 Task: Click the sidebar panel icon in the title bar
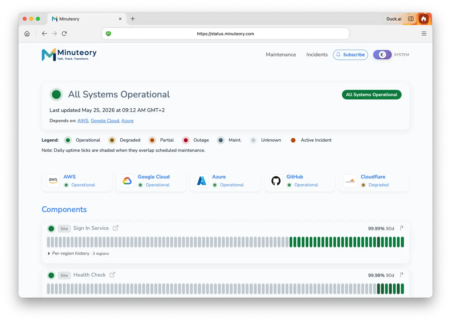point(411,19)
